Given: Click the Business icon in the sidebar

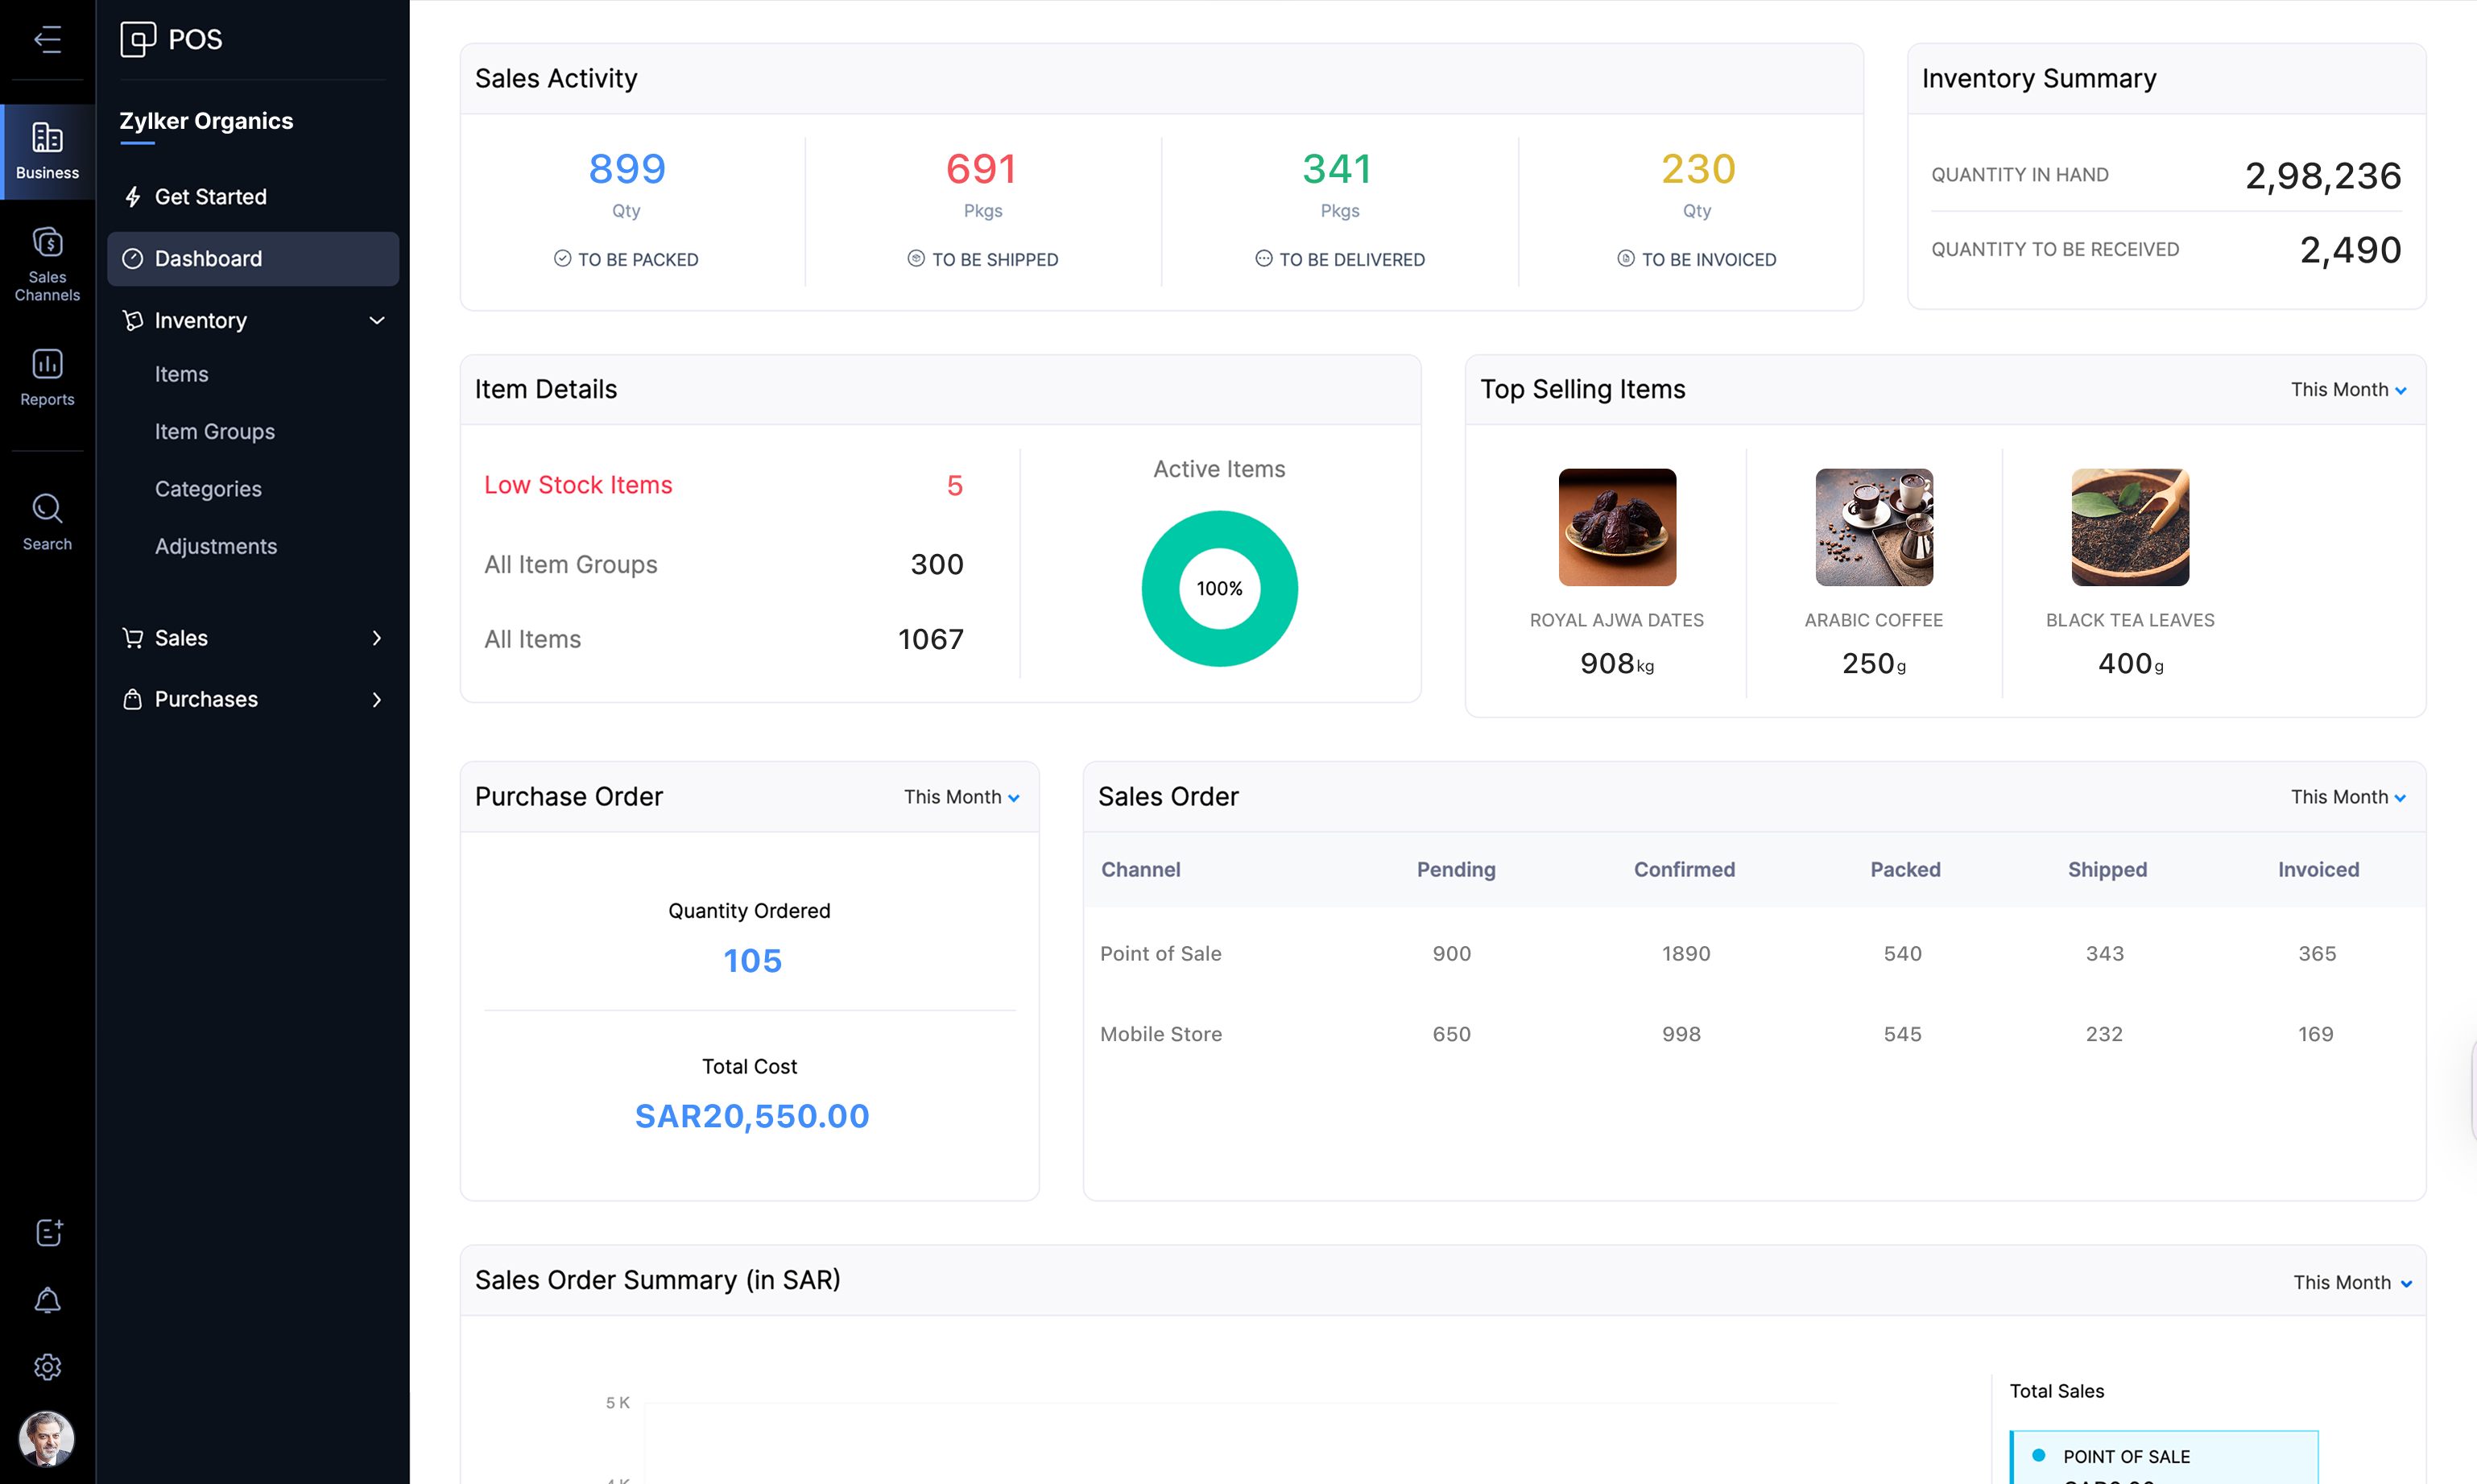Looking at the screenshot, I should [47, 148].
